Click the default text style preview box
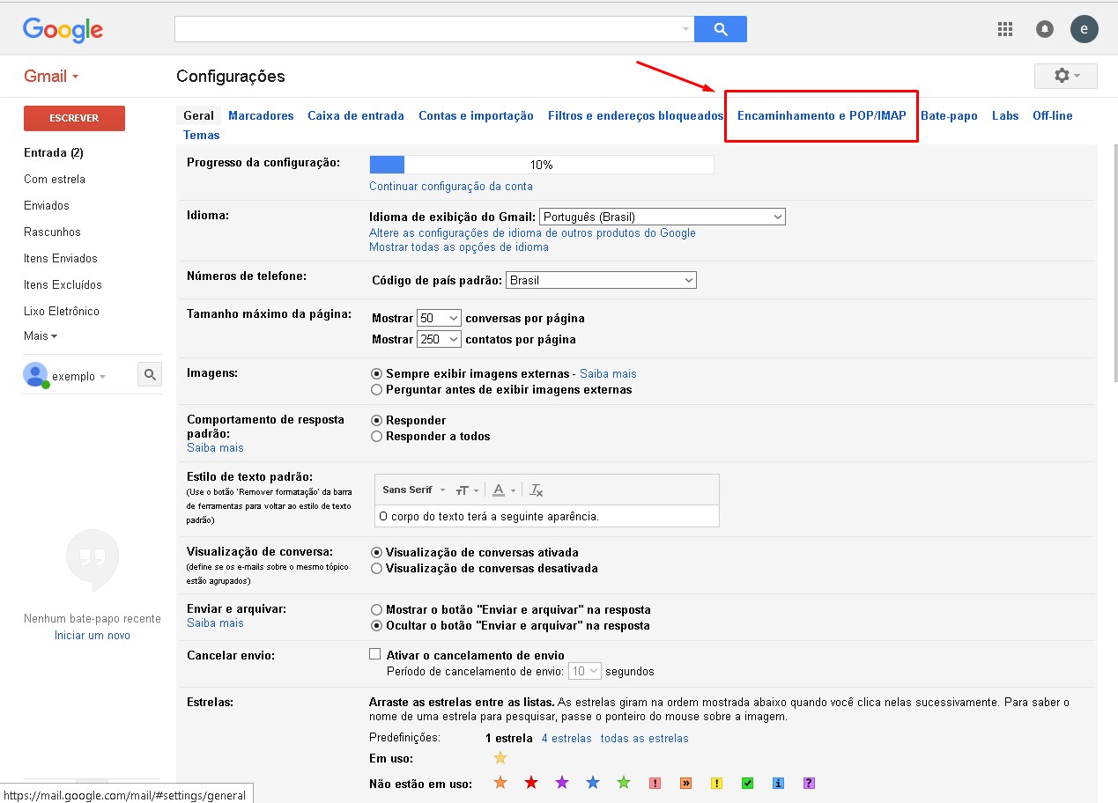 547,516
